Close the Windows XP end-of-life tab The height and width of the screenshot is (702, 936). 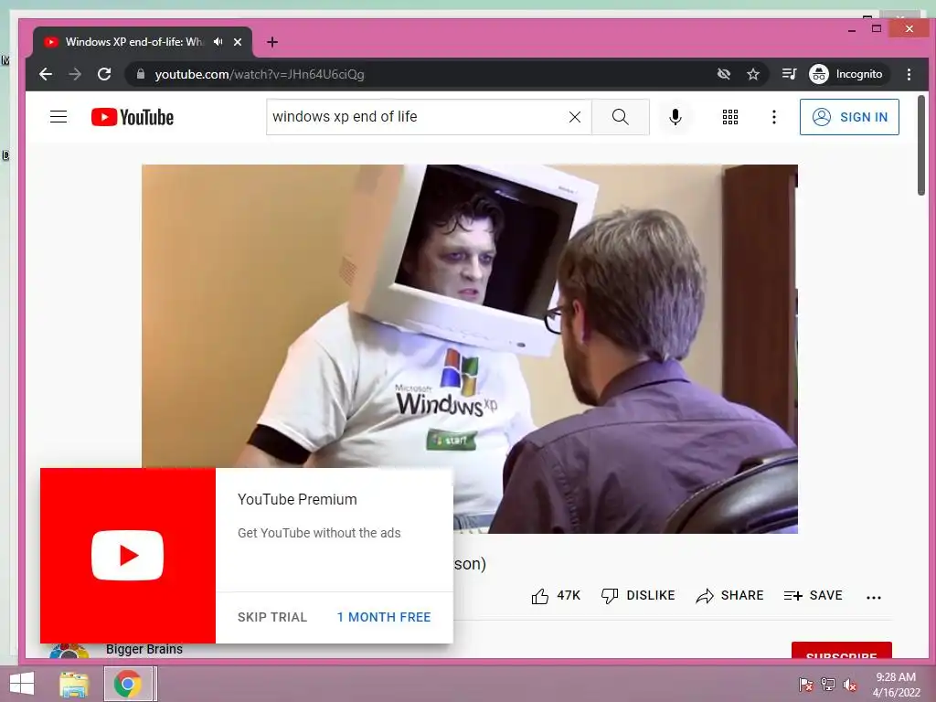238,42
